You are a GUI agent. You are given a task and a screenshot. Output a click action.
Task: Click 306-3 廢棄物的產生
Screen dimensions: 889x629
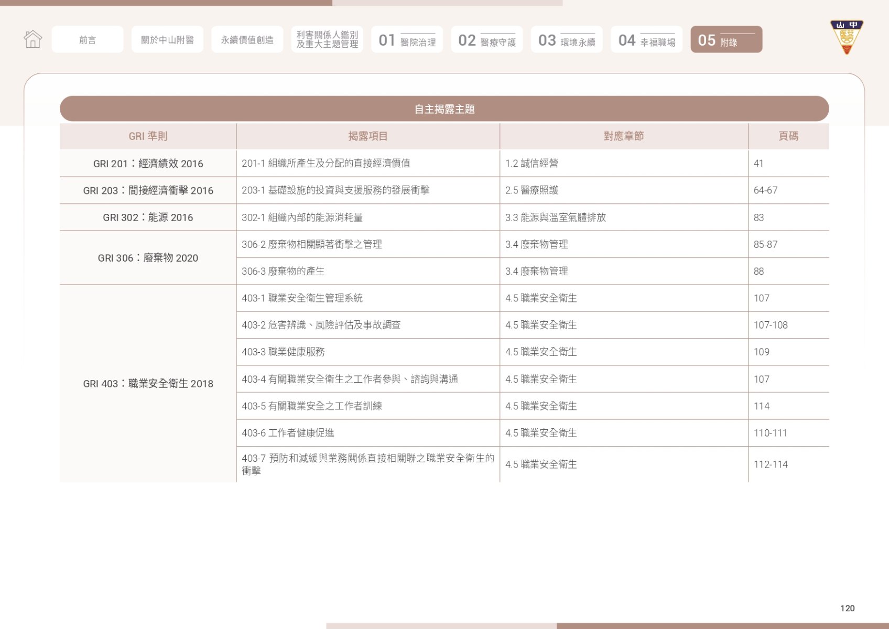coord(283,272)
